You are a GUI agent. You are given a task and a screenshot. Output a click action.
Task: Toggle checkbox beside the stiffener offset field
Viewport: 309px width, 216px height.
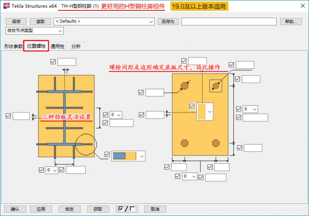[8, 116]
